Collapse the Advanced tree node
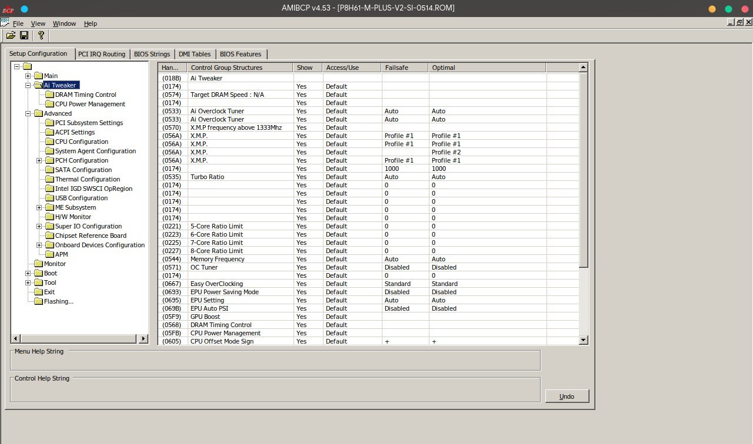Viewport: 753px width, 444px height. tap(28, 113)
